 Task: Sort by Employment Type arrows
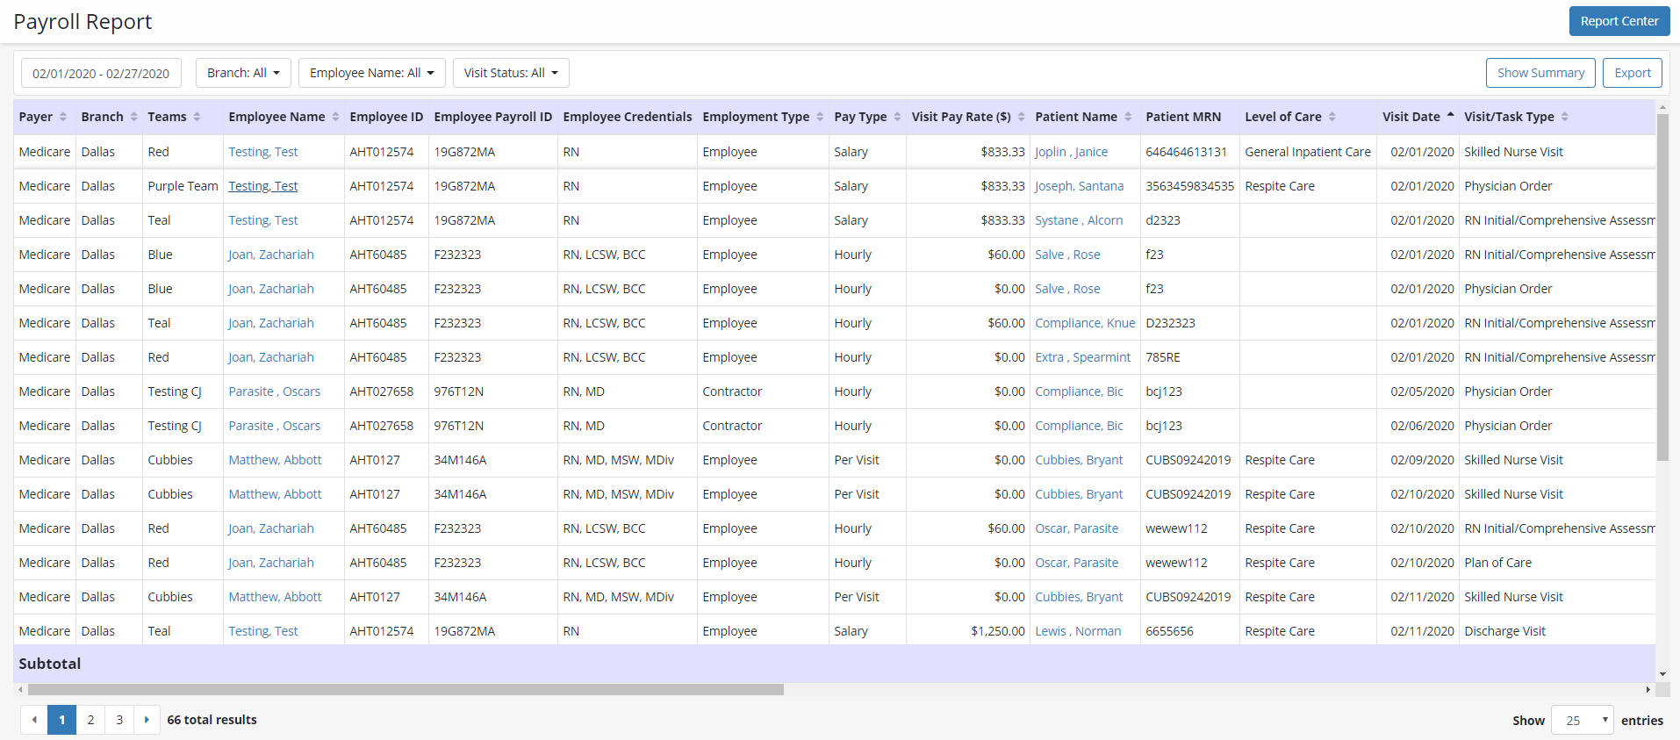[820, 117]
